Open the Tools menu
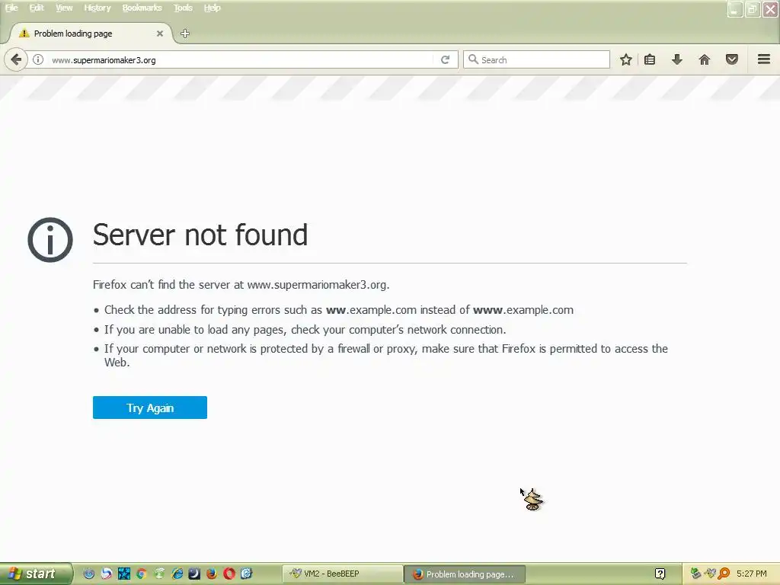The height and width of the screenshot is (585, 780). coord(183,8)
